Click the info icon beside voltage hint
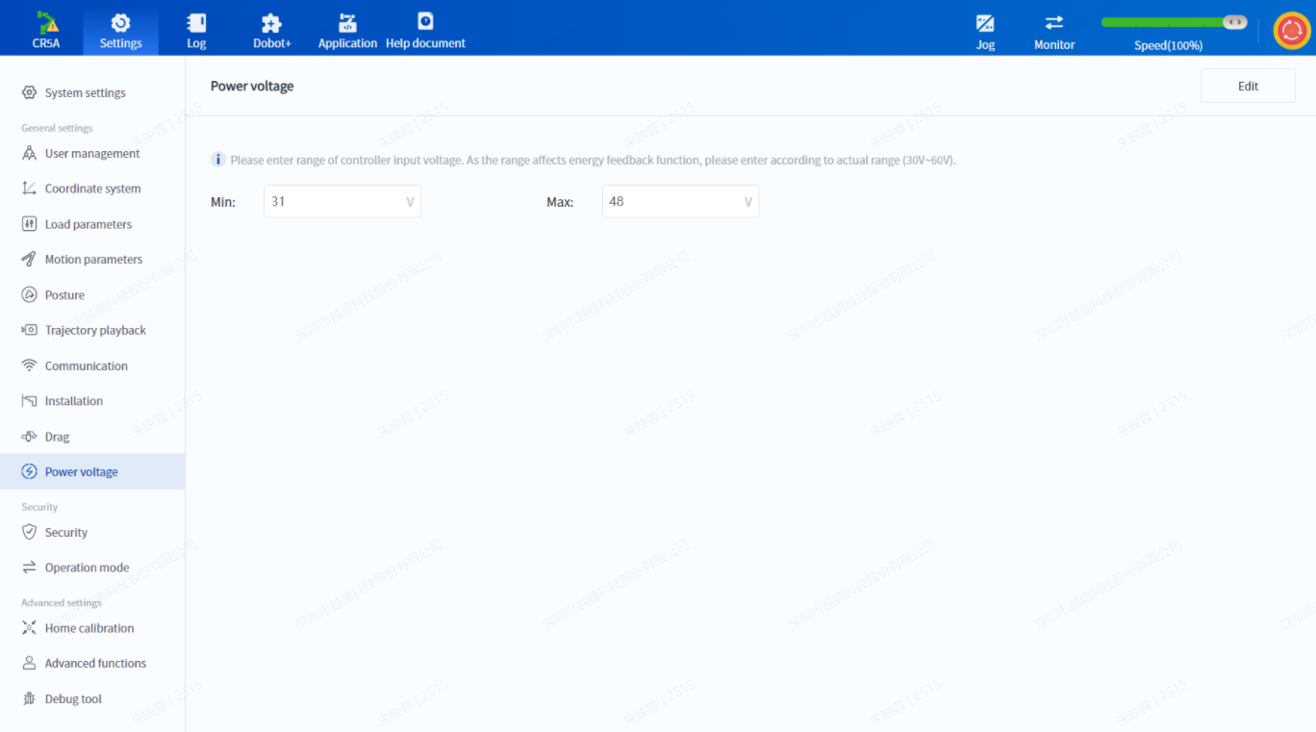The height and width of the screenshot is (732, 1316). coord(218,160)
